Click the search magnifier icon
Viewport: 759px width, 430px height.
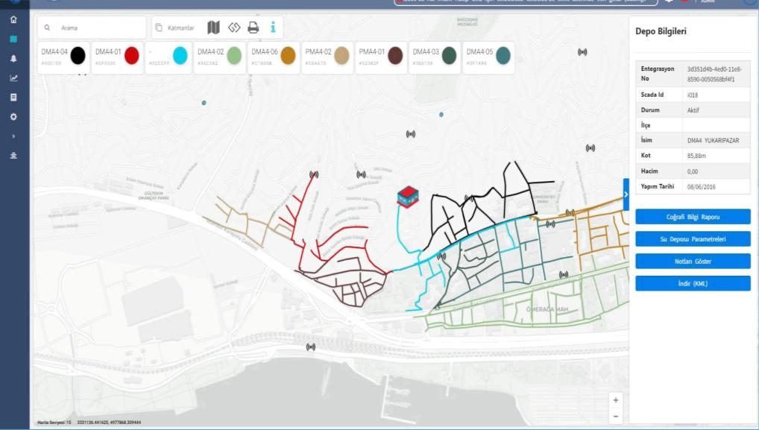pyautogui.click(x=47, y=28)
